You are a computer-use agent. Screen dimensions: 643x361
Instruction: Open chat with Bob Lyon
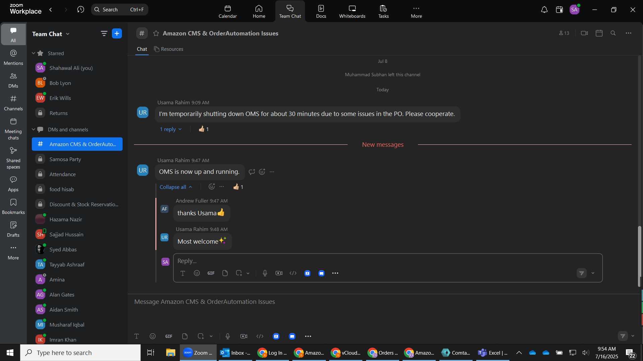pos(77,83)
